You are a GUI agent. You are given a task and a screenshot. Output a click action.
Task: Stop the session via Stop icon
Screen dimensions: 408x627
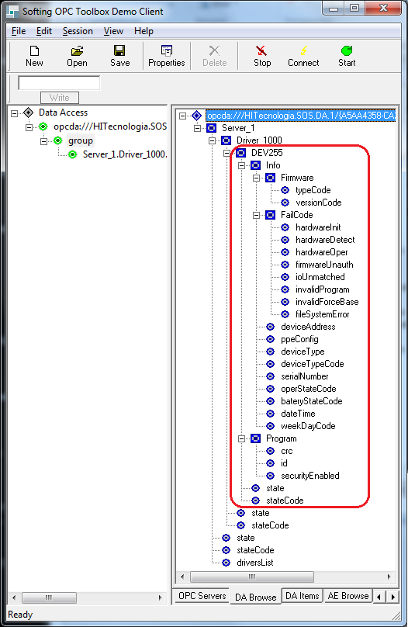click(261, 50)
